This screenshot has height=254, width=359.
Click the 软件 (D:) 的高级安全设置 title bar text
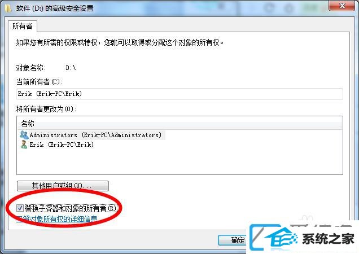pos(55,8)
